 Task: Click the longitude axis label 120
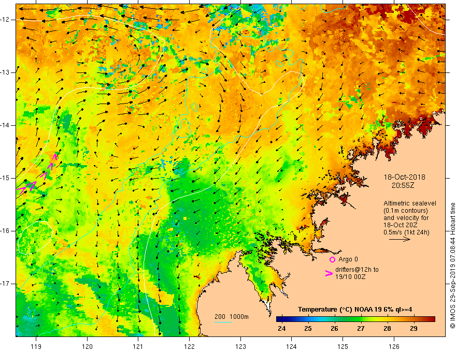pyautogui.click(x=87, y=347)
